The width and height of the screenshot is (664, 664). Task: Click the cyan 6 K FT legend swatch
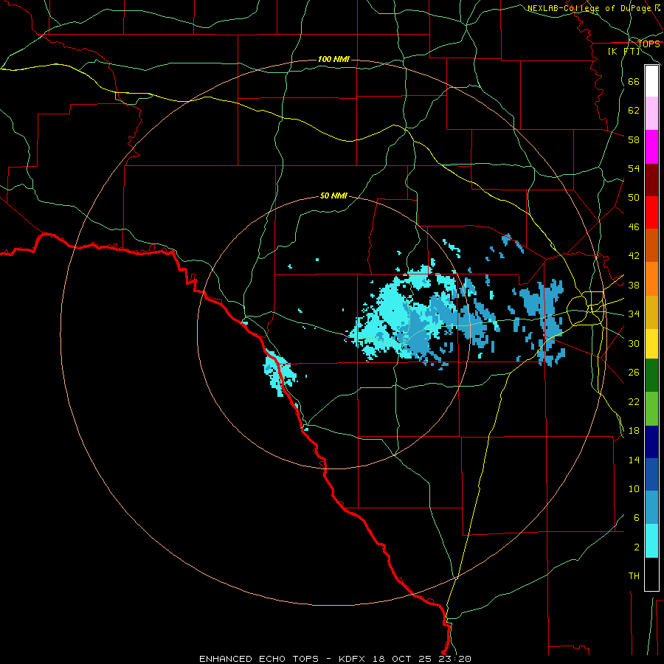point(651,541)
